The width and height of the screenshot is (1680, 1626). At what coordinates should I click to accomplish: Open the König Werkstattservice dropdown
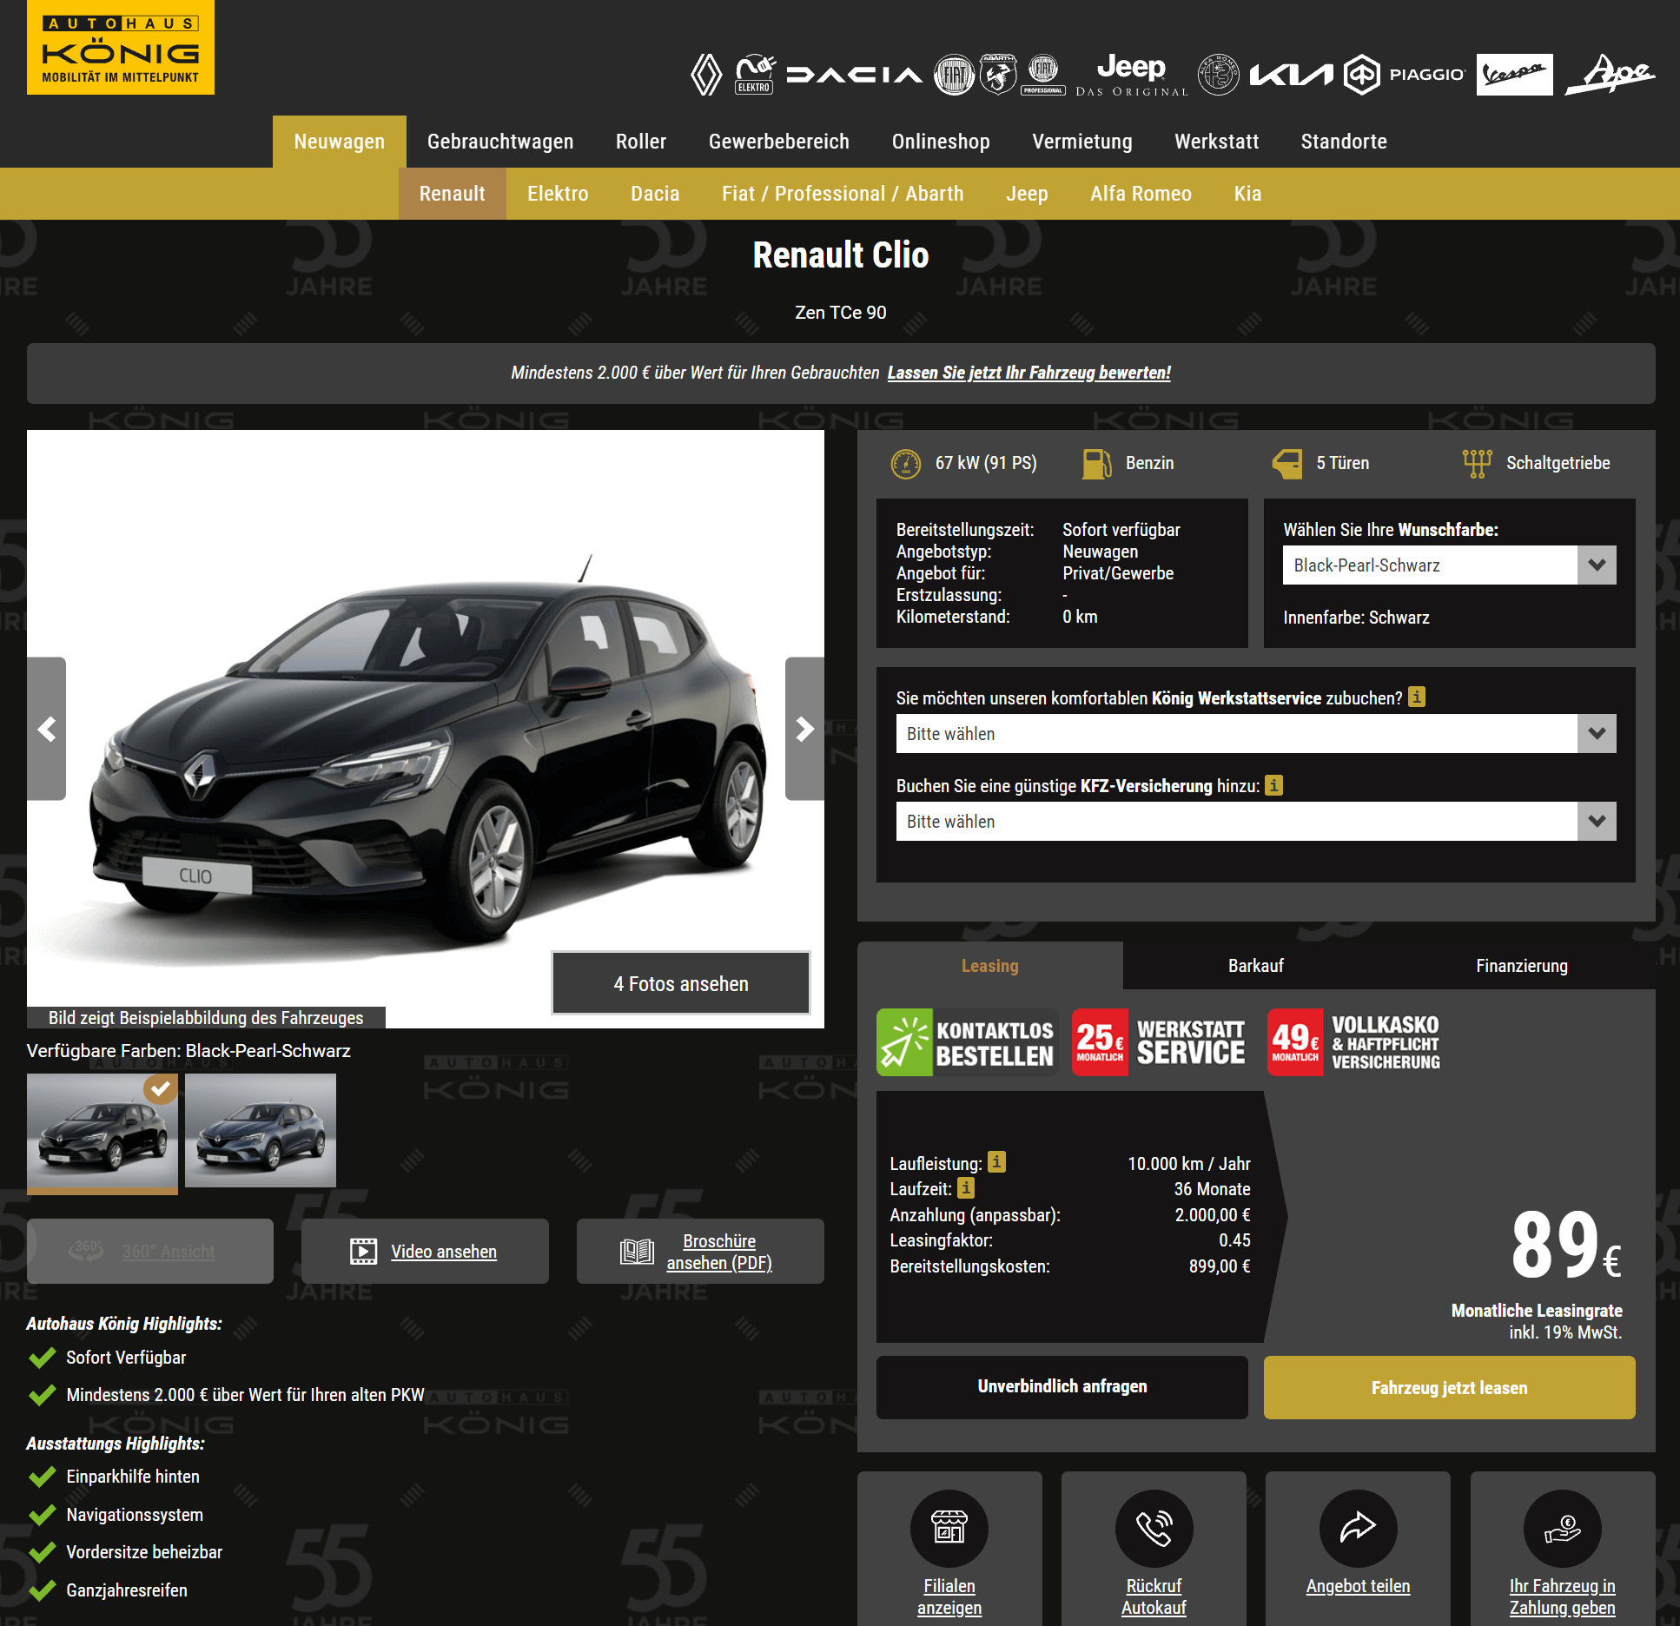[x=1255, y=734]
